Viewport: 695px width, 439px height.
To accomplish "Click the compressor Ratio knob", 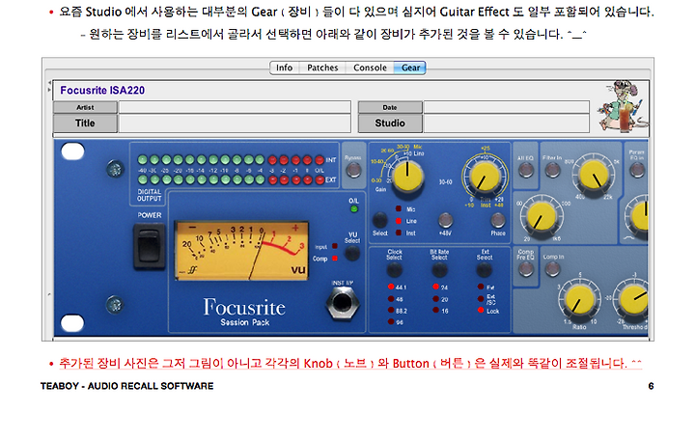I will click(x=579, y=299).
